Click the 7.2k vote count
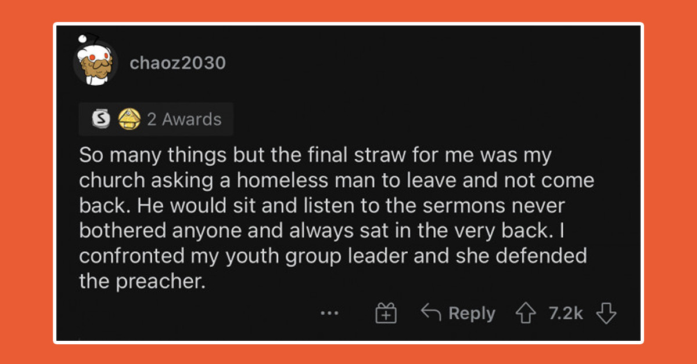Image resolution: width=697 pixels, height=364 pixels. pyautogui.click(x=565, y=313)
